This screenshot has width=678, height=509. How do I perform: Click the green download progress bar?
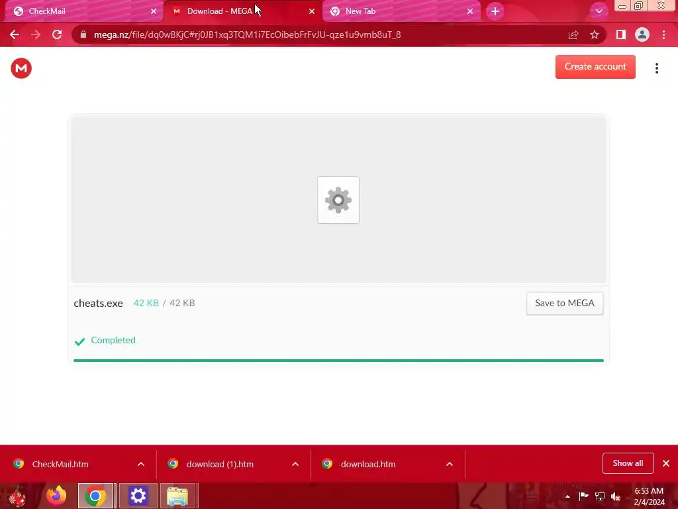click(338, 360)
